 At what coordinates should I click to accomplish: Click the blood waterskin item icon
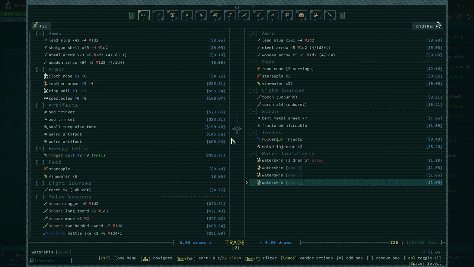point(259,160)
